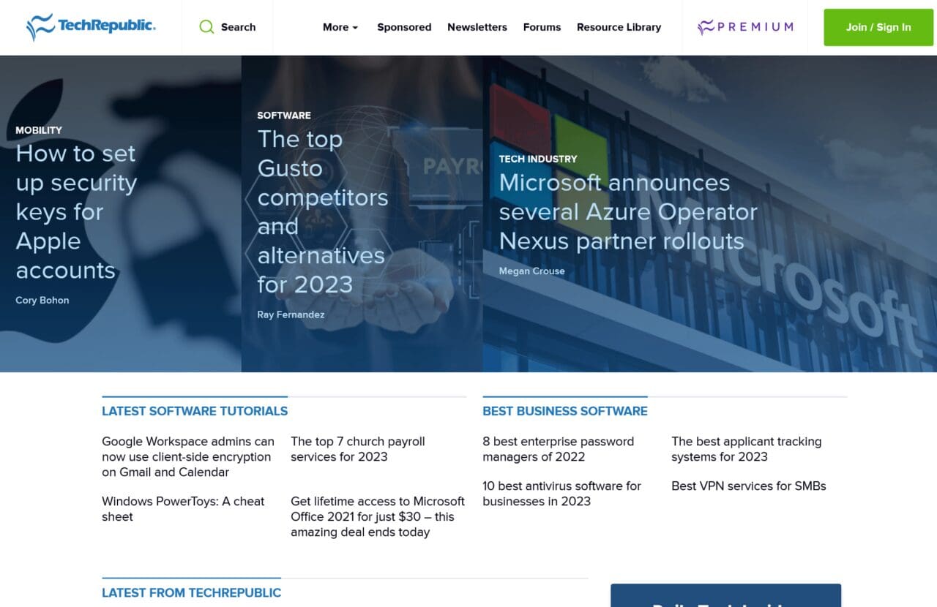
Task: Open author Megan Crouse's profile
Action: pos(531,271)
